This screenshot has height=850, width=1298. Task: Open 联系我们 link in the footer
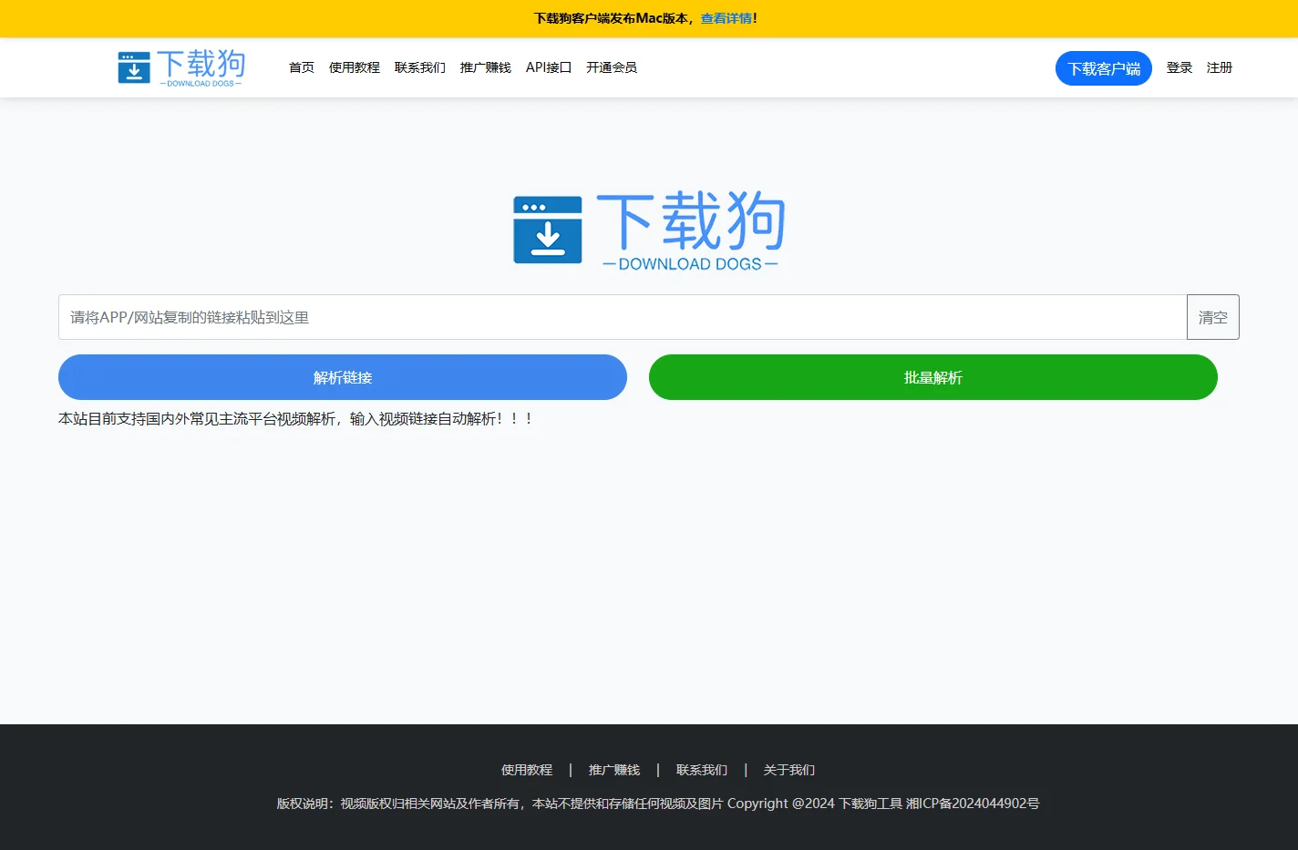coord(702,770)
